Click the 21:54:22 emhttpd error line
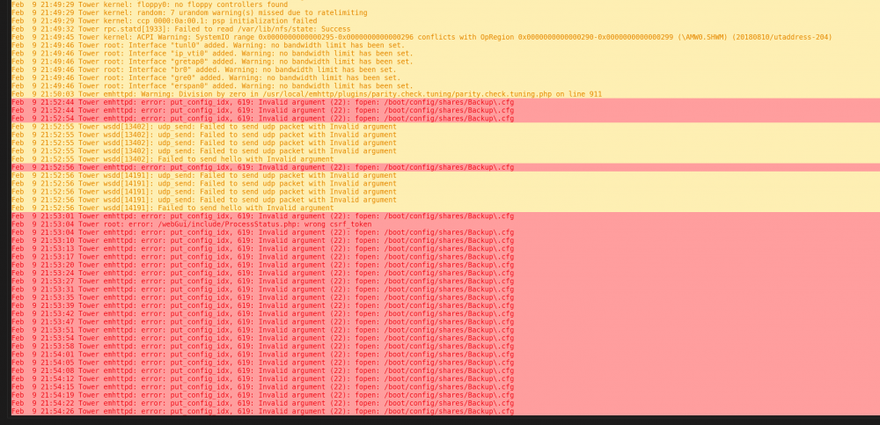The height and width of the screenshot is (425, 880). click(262, 404)
